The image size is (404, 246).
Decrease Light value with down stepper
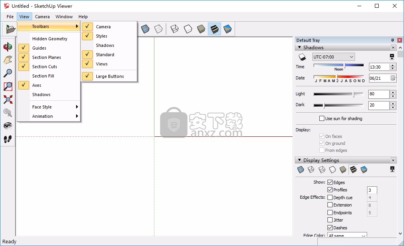pos(393,96)
